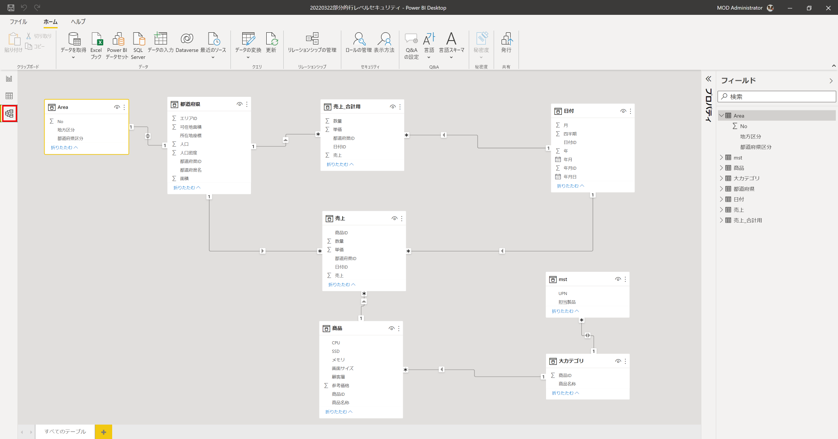This screenshot has width=838, height=439.
Task: Click the SQL Server data source icon
Action: [x=138, y=40]
